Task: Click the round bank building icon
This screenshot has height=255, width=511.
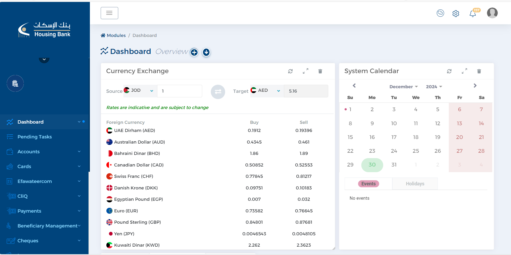Action: (15, 83)
